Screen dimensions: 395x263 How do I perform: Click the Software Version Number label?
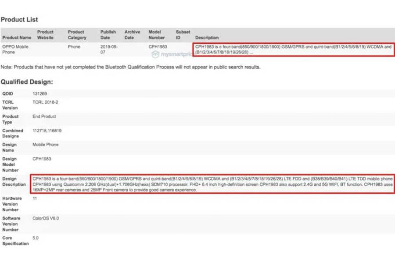(11, 224)
